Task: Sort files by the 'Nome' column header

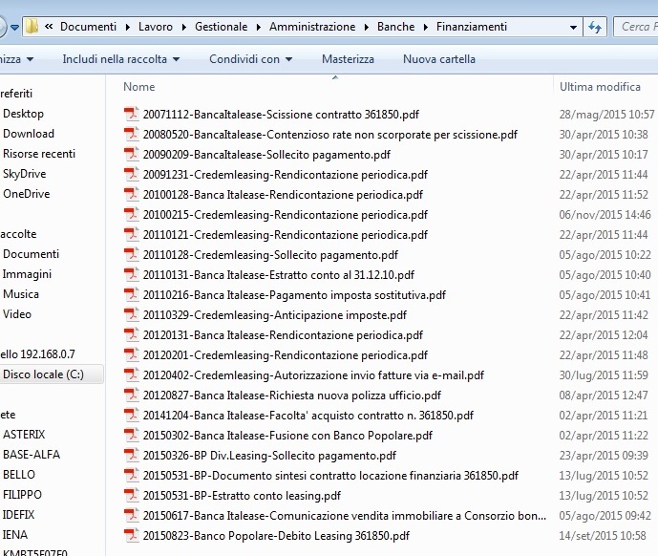Action: [x=139, y=87]
